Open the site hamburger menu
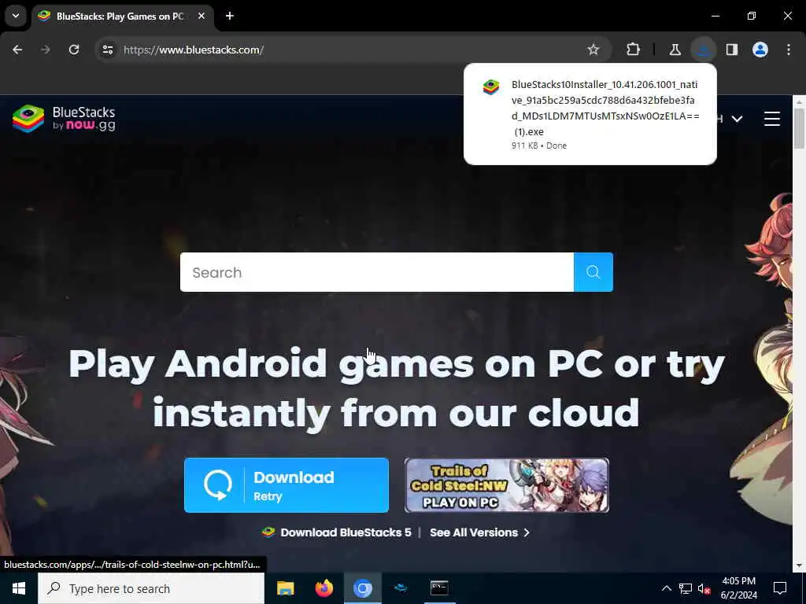Image resolution: width=806 pixels, height=604 pixels. pyautogui.click(x=771, y=119)
